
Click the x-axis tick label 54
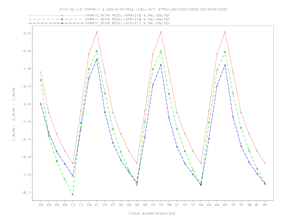pos(185,205)
